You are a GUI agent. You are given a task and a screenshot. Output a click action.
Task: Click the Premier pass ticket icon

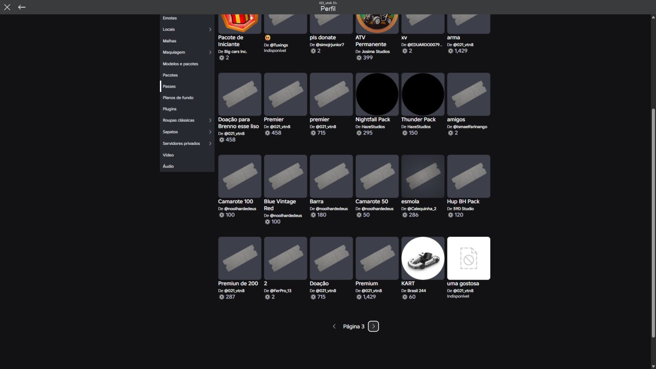click(x=286, y=94)
